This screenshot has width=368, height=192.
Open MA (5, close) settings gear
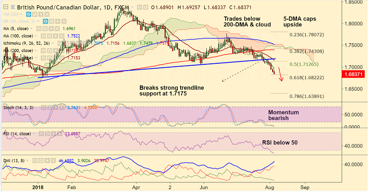pyautogui.click(x=45, y=29)
